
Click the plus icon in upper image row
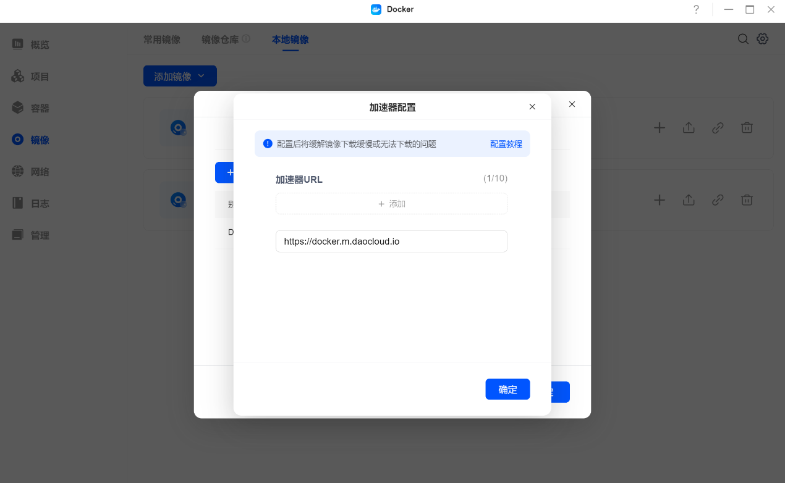[660, 128]
